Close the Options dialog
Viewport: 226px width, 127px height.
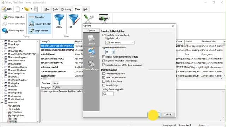pos(173,26)
